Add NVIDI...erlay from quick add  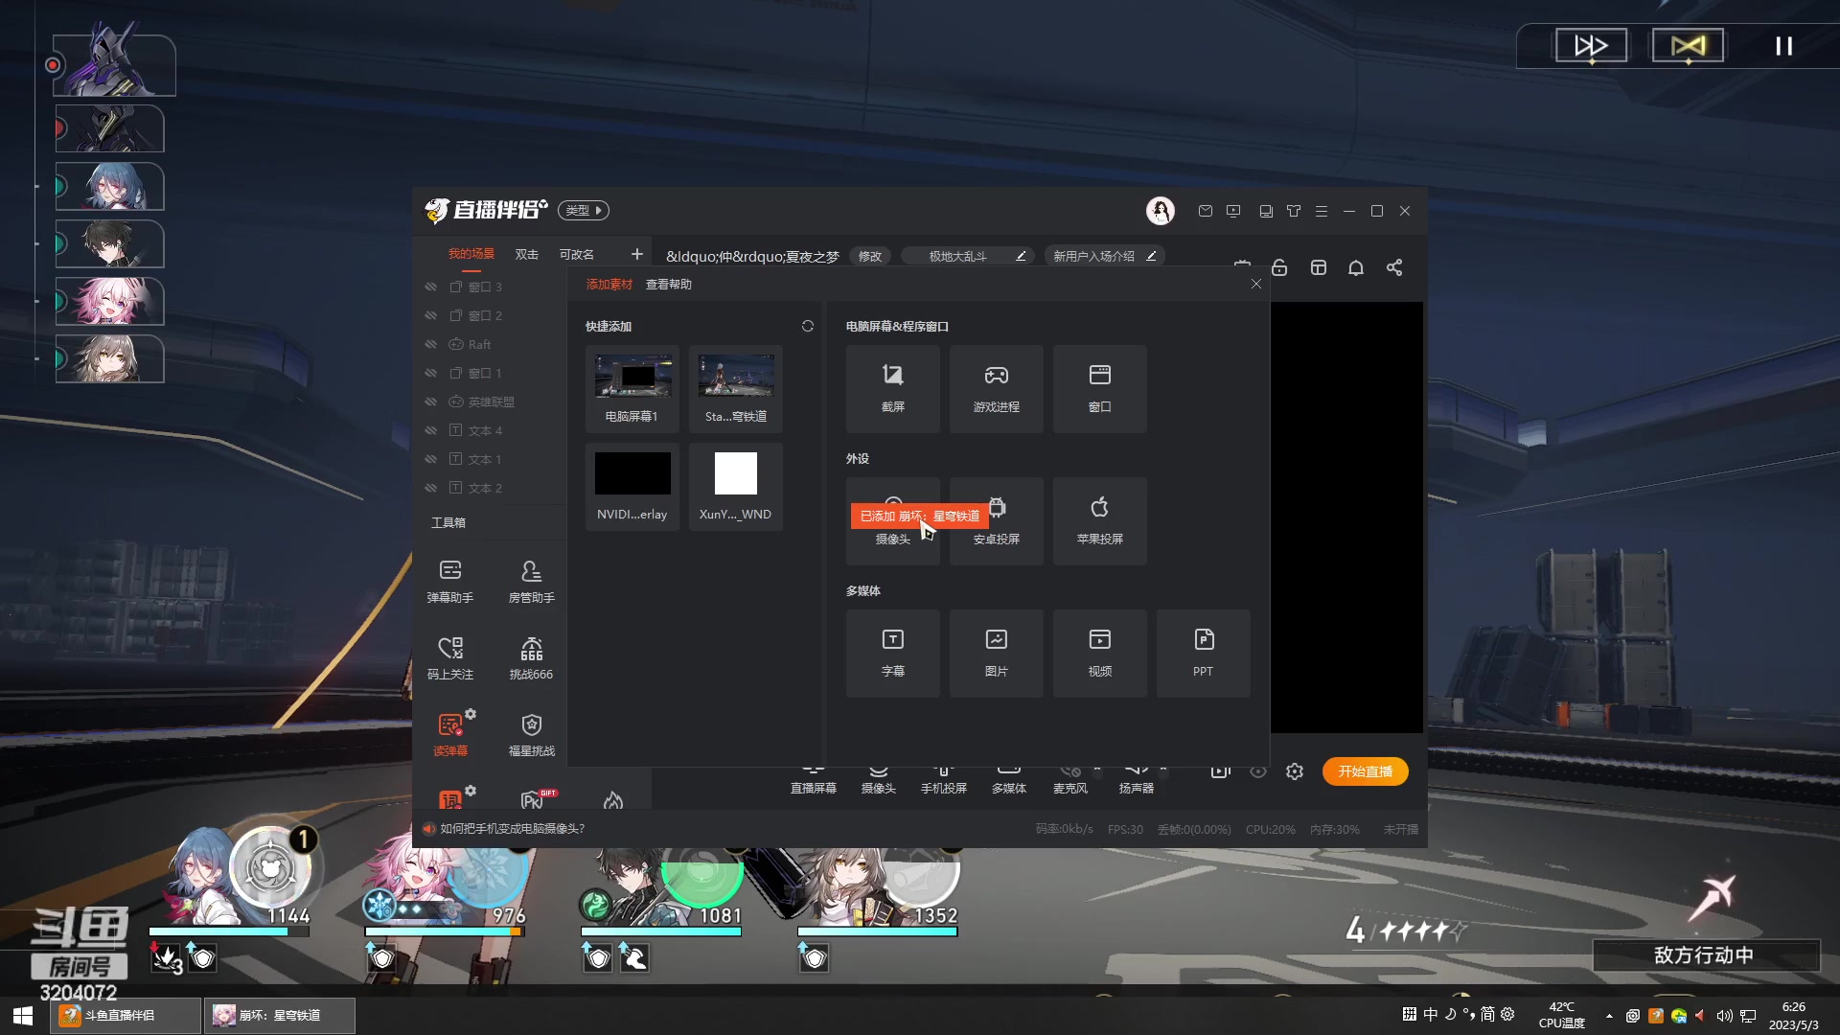click(x=632, y=487)
